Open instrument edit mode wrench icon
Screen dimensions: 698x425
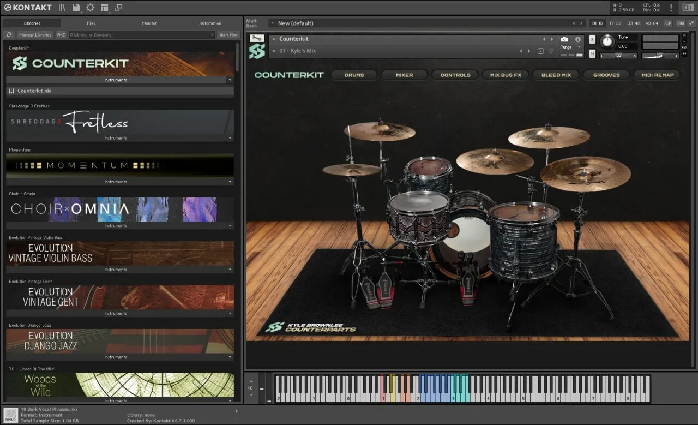[257, 38]
